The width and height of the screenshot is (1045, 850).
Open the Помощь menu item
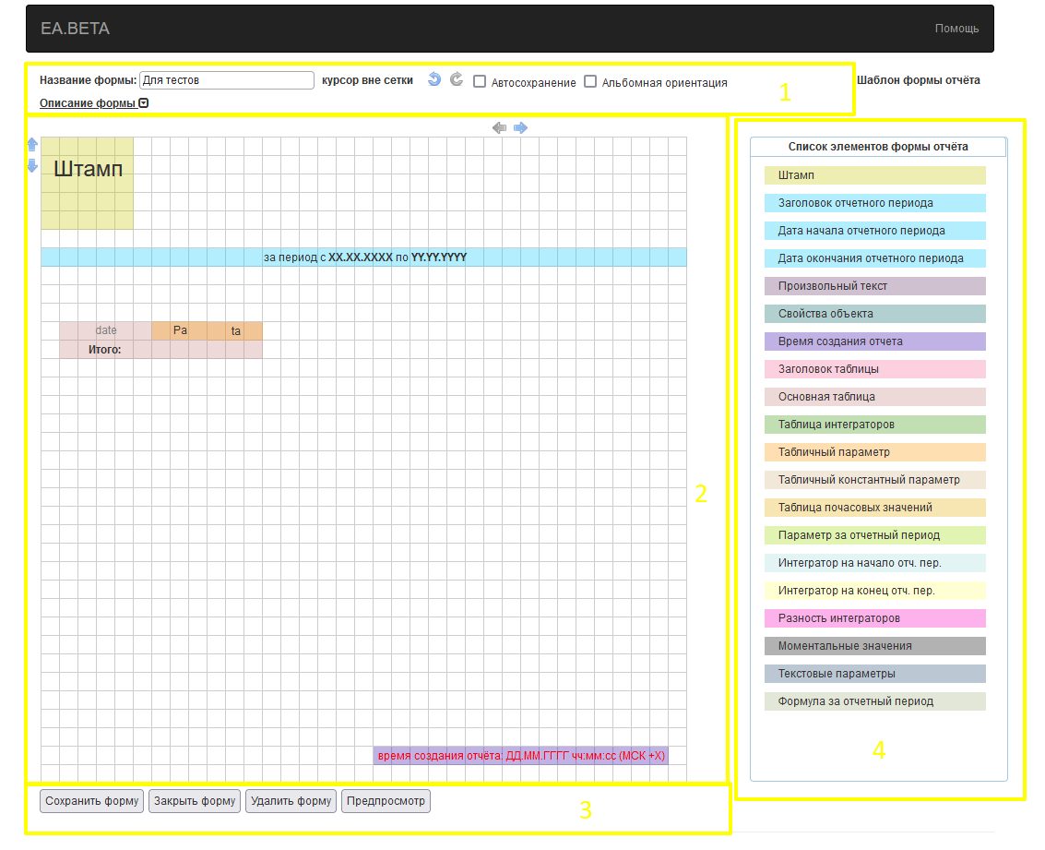pyautogui.click(x=956, y=29)
